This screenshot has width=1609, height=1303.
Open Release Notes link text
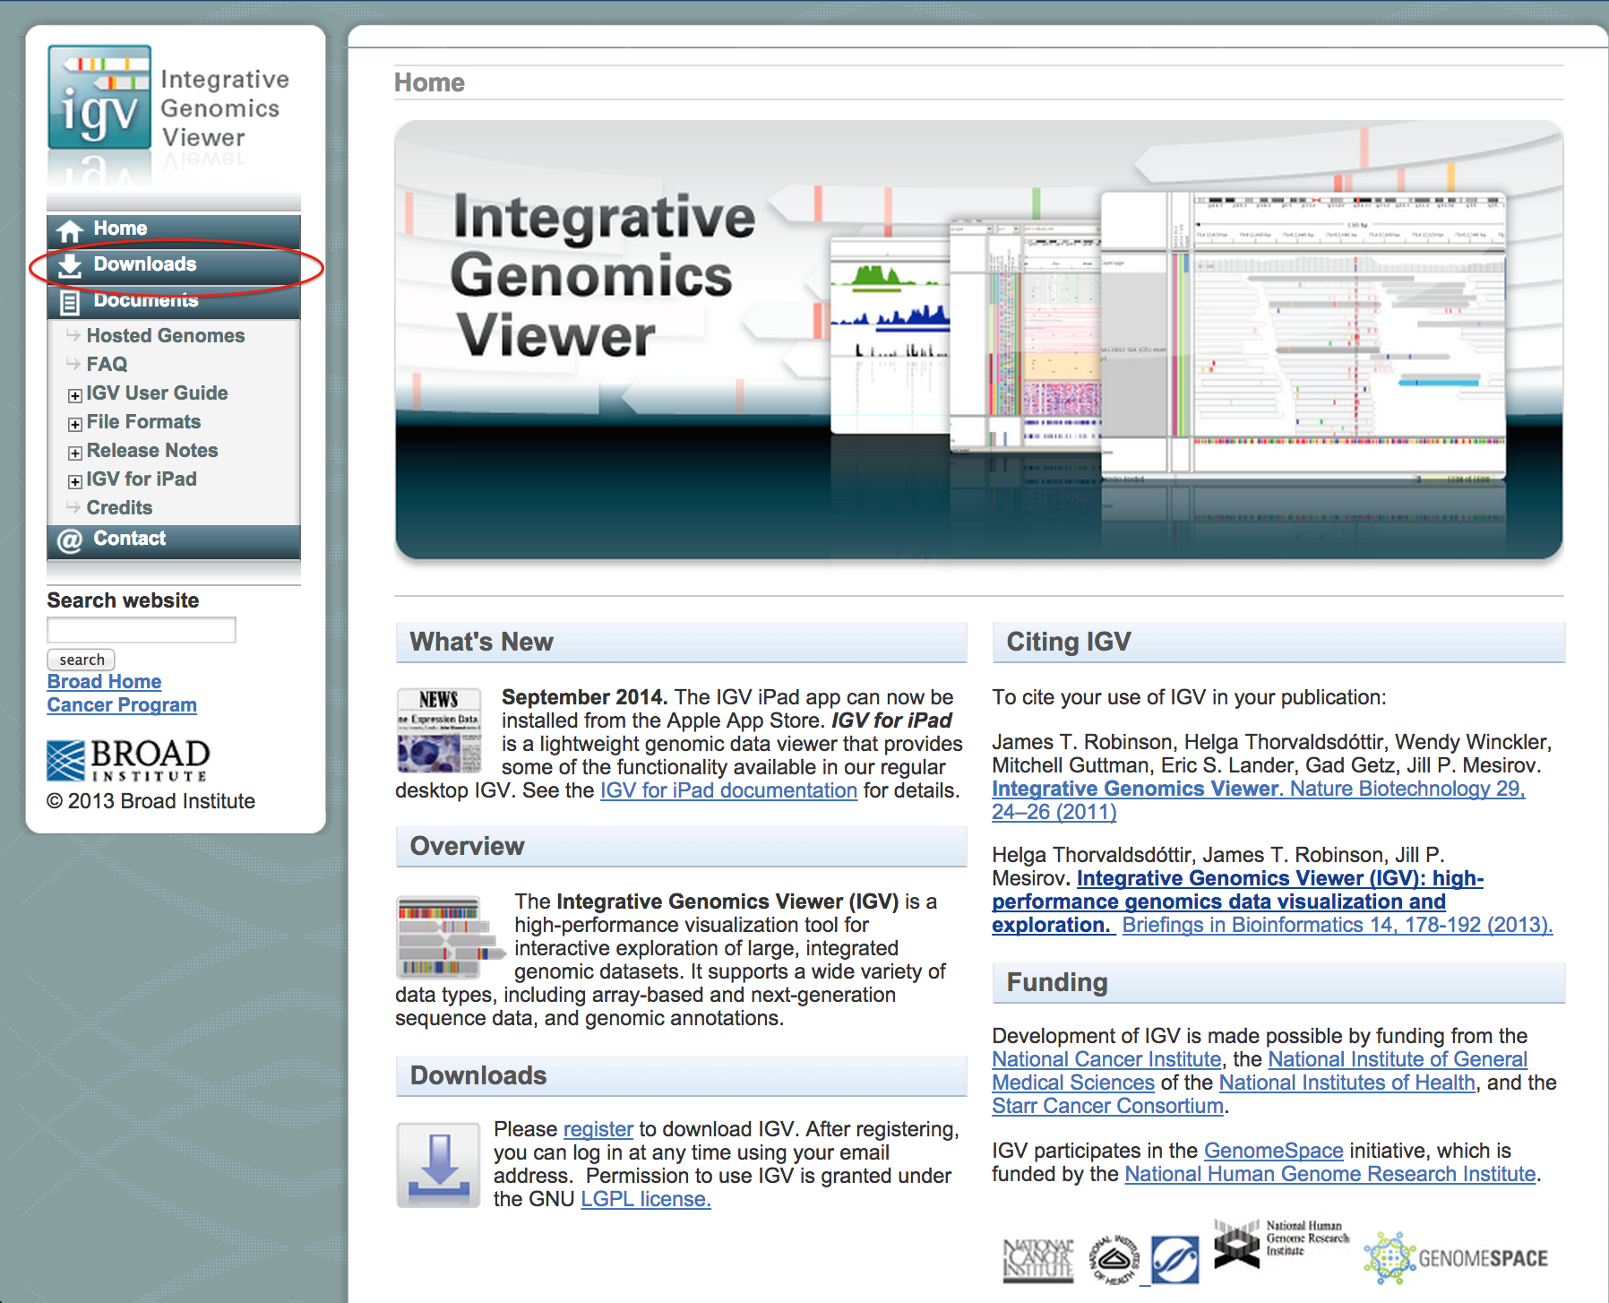click(x=152, y=451)
